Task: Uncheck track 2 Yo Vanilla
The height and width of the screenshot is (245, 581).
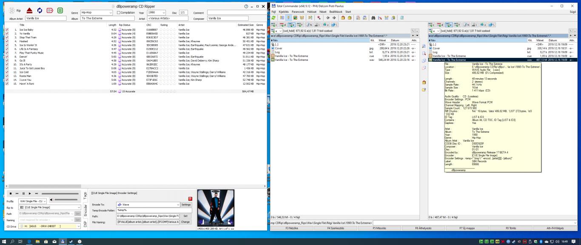Action: click(x=7, y=33)
